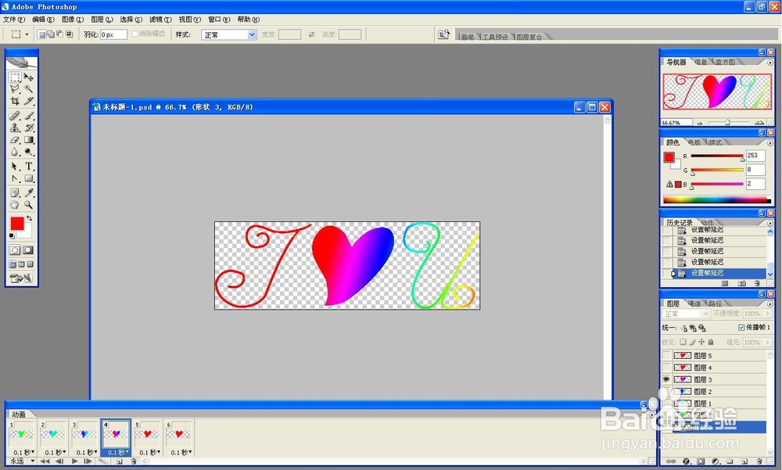
Task: Select the Zoom tool
Action: (27, 206)
